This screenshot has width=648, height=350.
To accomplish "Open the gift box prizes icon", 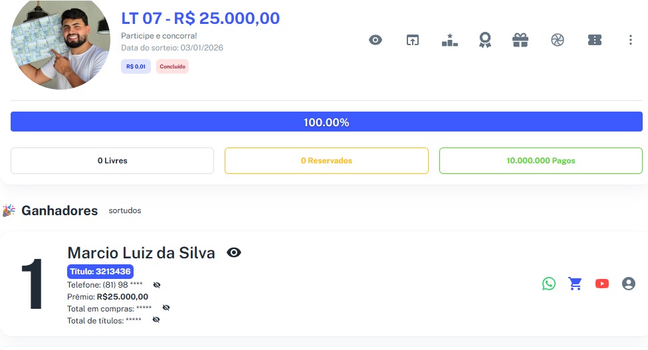I will click(x=520, y=40).
